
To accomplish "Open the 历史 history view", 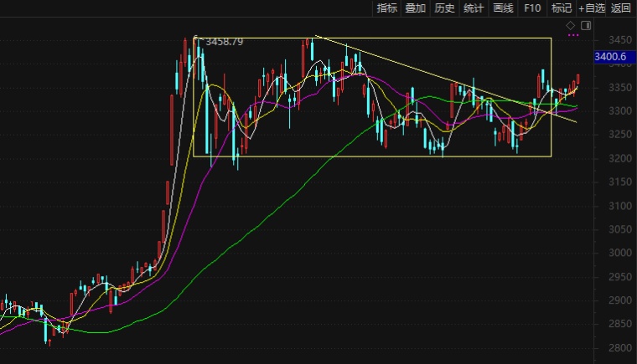I will 444,8.
